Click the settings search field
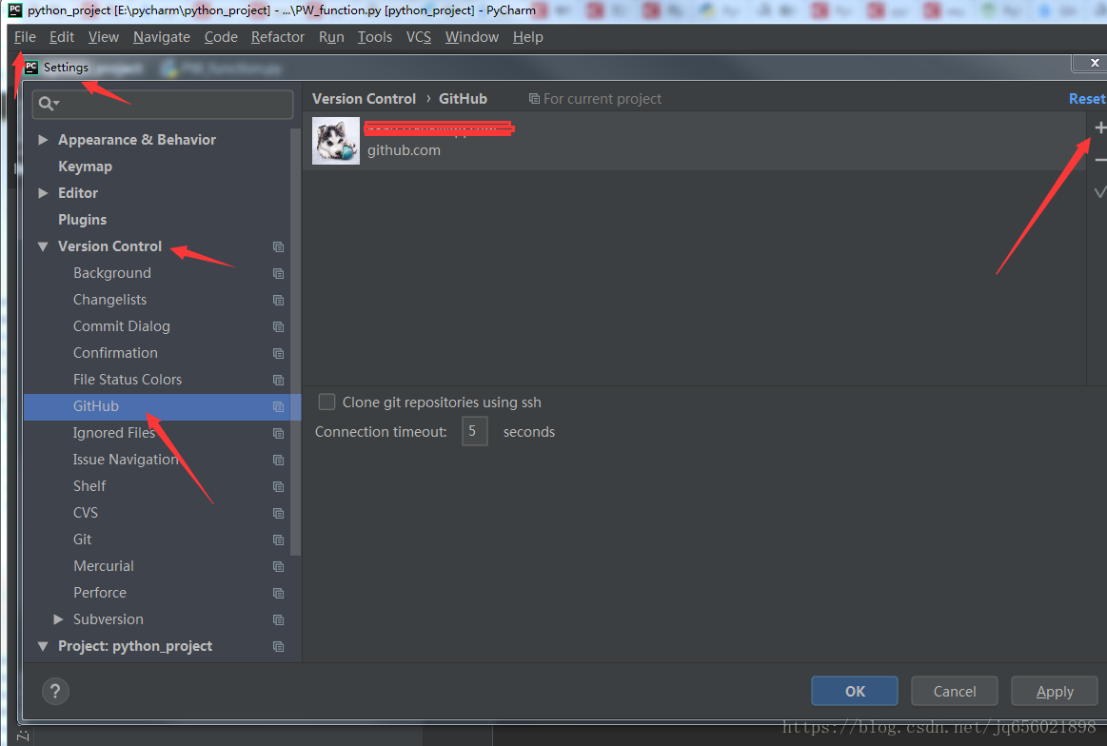The image size is (1107, 746). pos(163,104)
